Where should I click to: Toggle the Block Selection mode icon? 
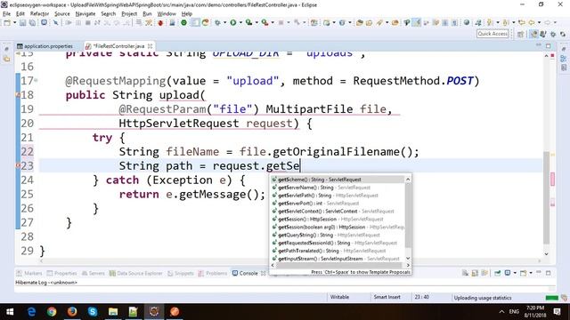pyautogui.click(x=445, y=23)
